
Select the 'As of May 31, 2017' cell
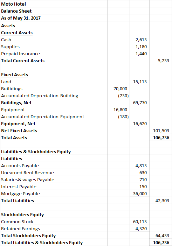click(21, 18)
